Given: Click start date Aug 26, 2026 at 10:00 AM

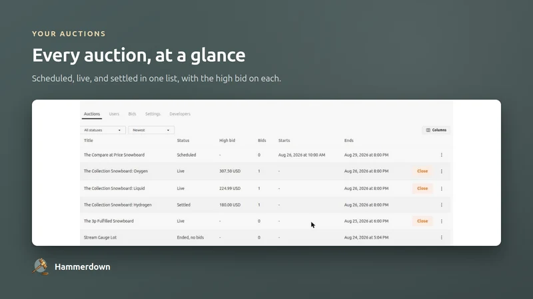Looking at the screenshot, I should click(302, 155).
